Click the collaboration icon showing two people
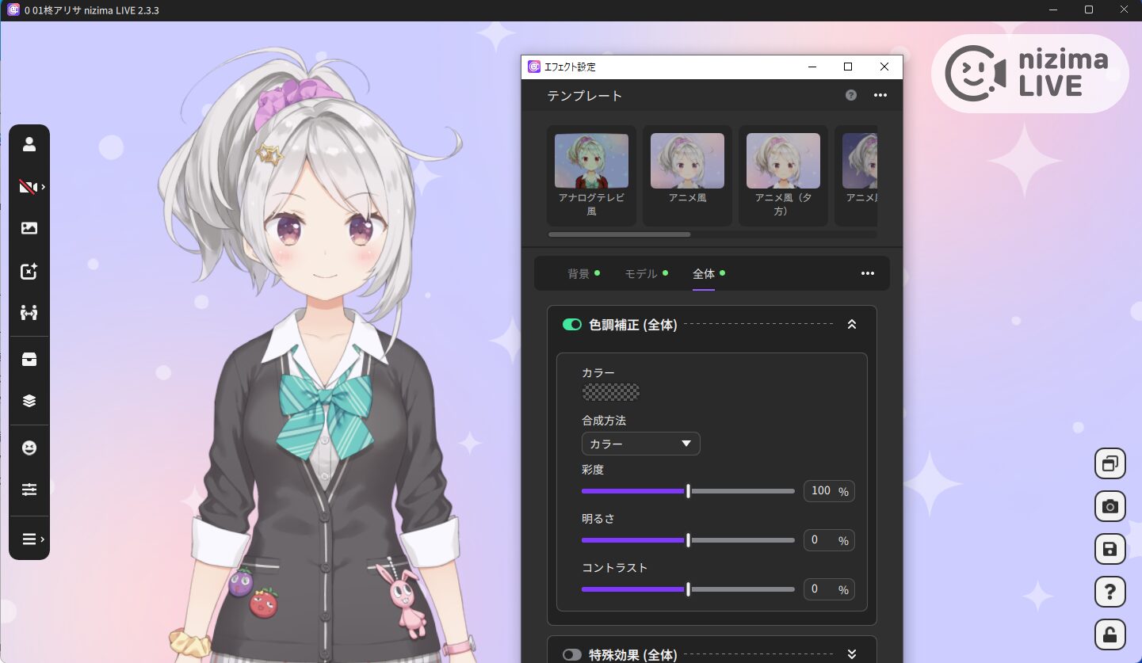This screenshot has width=1142, height=663. (29, 312)
